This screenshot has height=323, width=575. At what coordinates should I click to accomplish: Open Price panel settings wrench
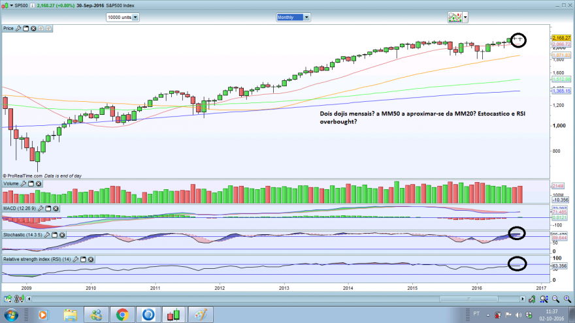[18, 28]
